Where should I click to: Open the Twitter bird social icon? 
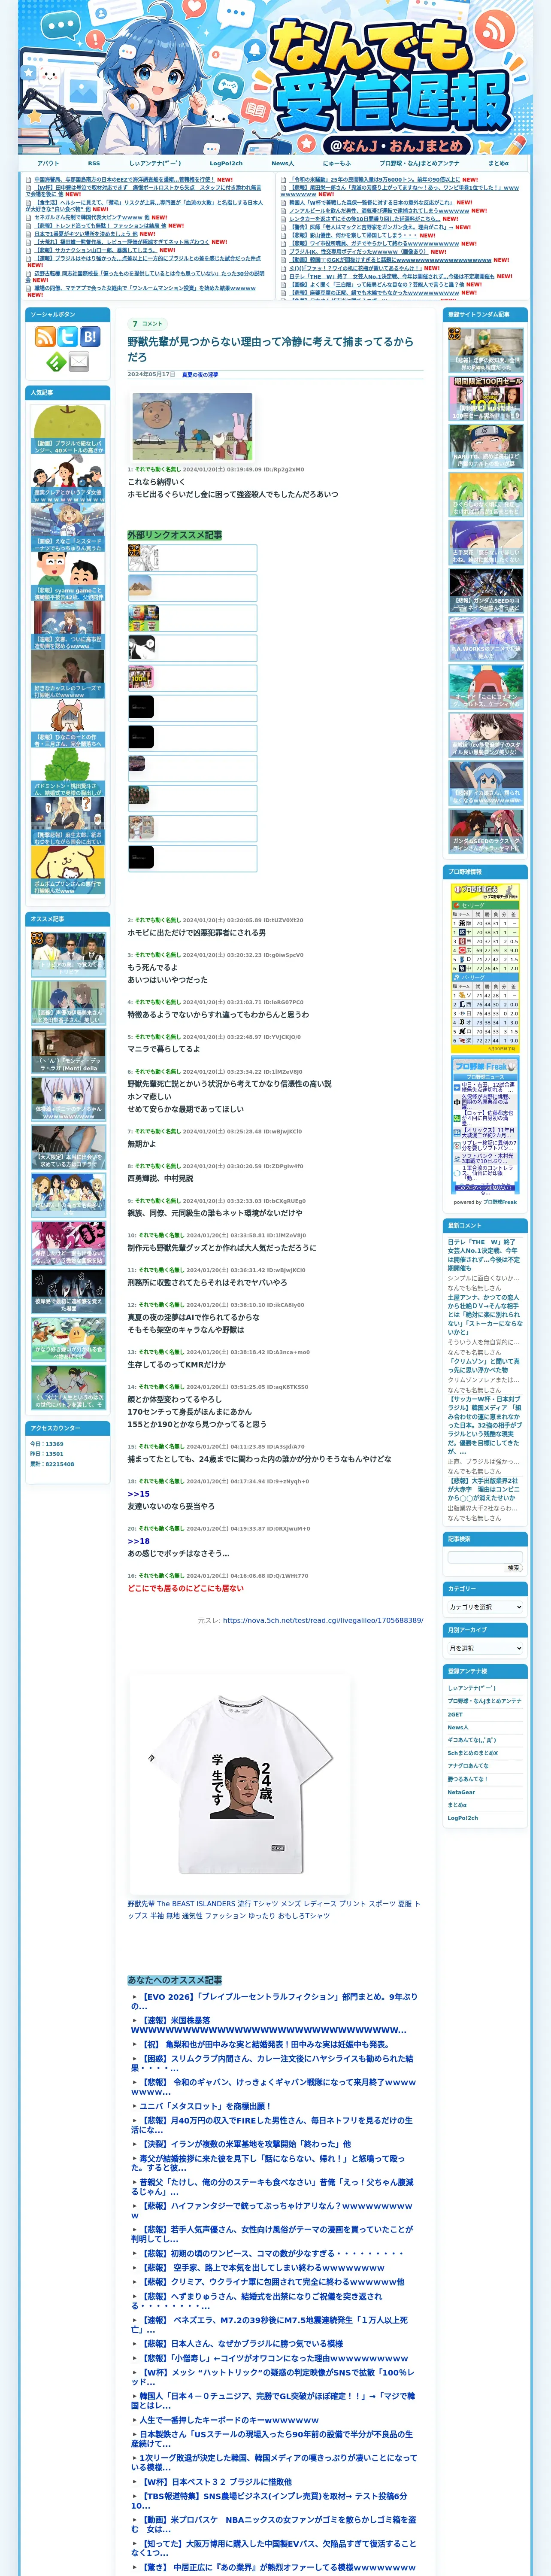pyautogui.click(x=67, y=337)
